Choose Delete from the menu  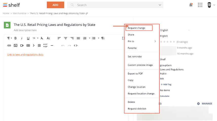[131, 102]
